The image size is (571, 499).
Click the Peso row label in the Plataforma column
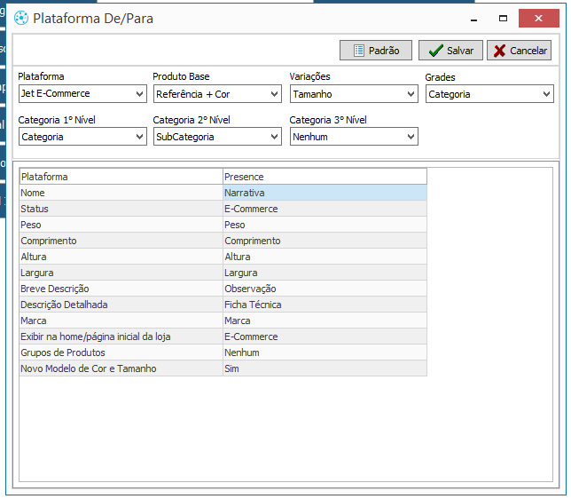[x=121, y=225]
